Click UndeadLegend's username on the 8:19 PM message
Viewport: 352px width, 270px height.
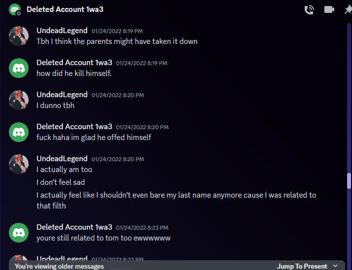(62, 31)
